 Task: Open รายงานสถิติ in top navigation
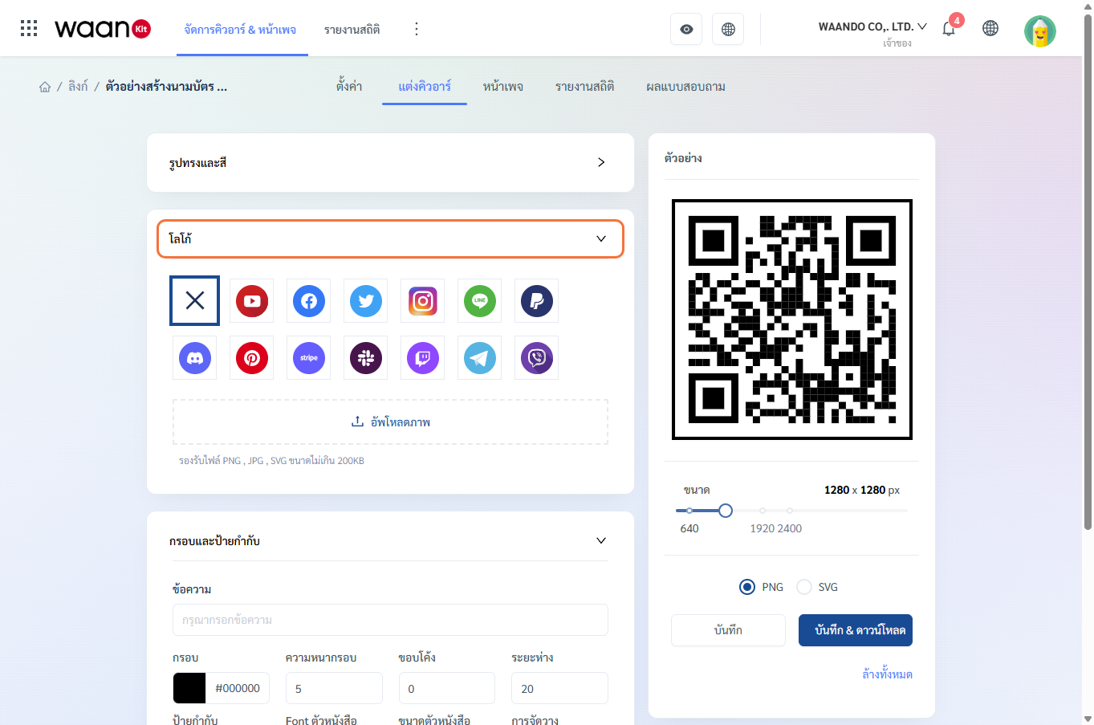click(x=352, y=29)
